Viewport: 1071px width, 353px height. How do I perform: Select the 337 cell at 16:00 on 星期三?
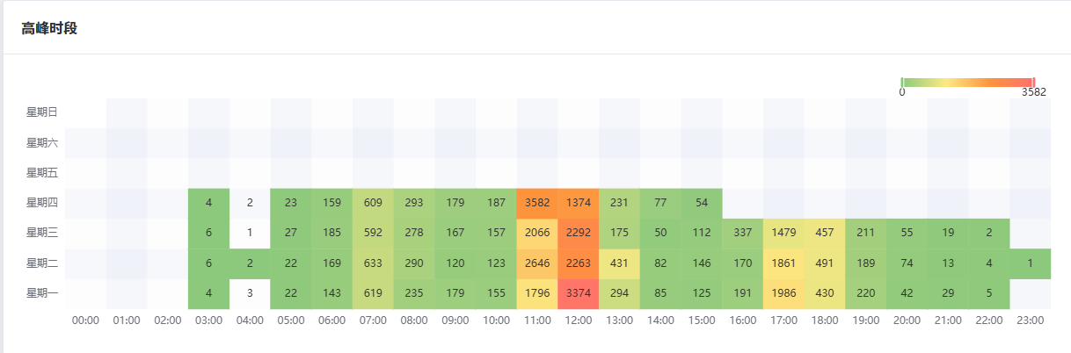(x=743, y=233)
